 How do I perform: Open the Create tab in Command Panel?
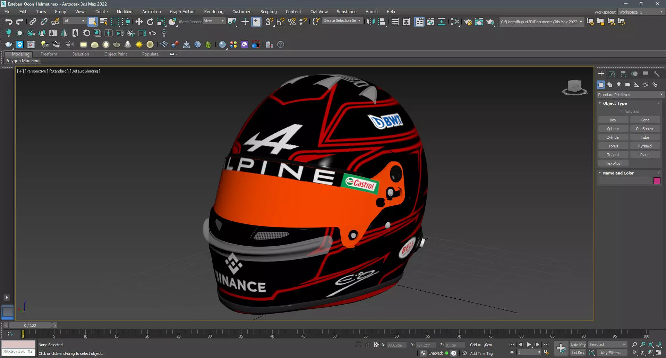click(x=601, y=74)
